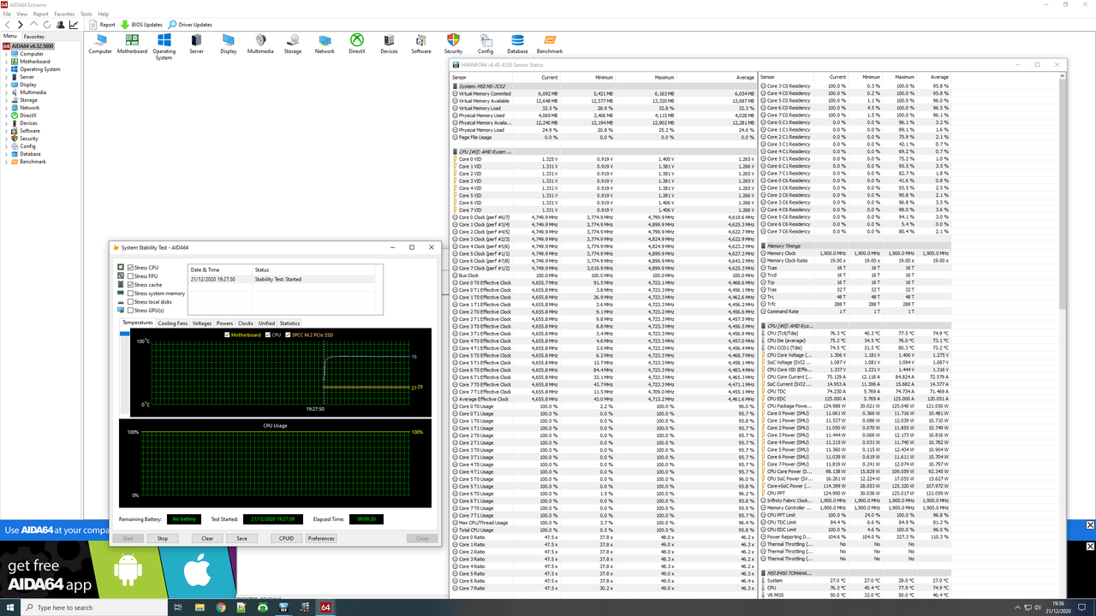Switch to the Cooling Fans tab
Image resolution: width=1096 pixels, height=616 pixels.
pyautogui.click(x=172, y=323)
